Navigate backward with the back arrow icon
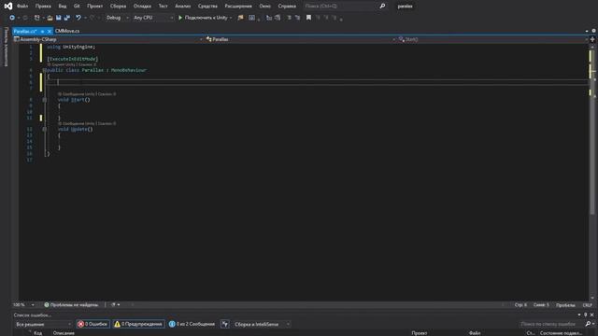 pos(12,18)
